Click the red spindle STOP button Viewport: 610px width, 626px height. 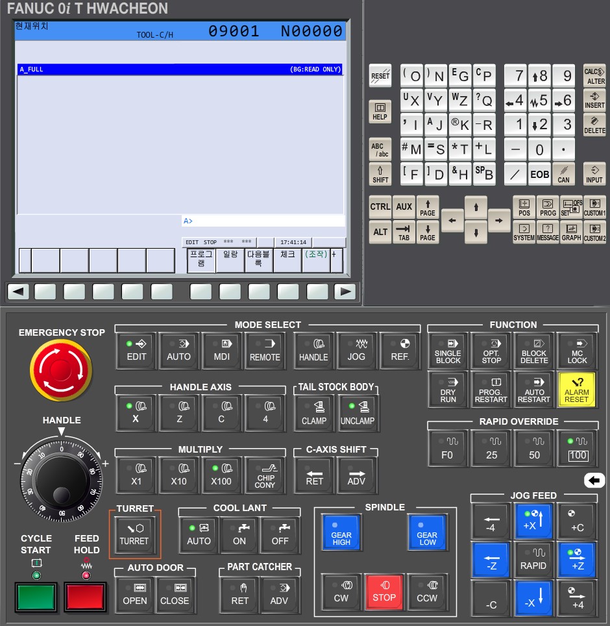click(x=384, y=592)
